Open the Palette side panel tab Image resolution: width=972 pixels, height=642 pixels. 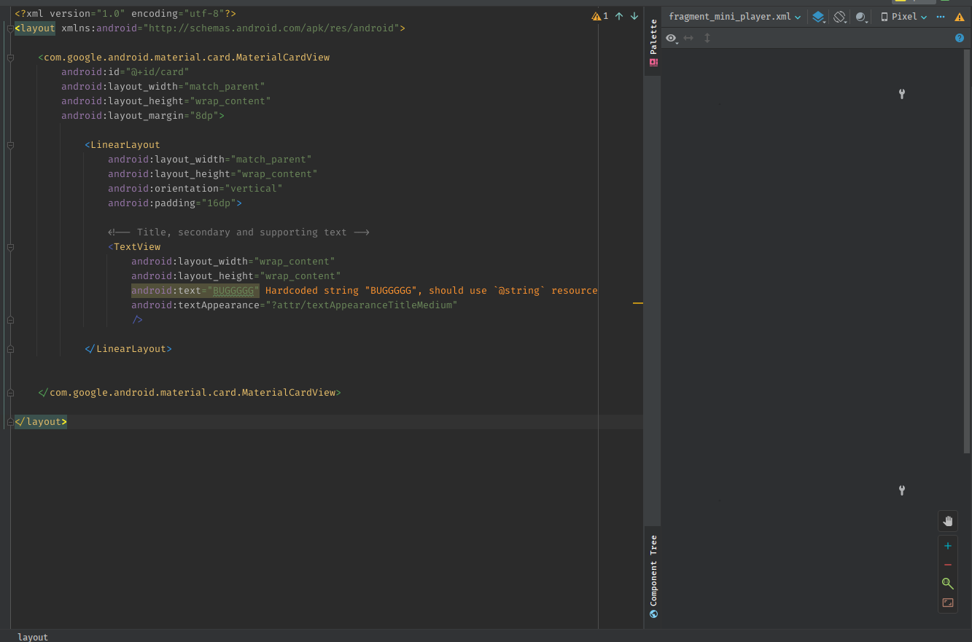click(x=653, y=44)
